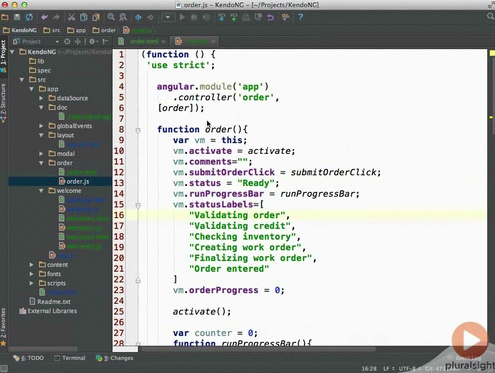Collapse the welcome folder in the project tree
This screenshot has width=495, height=373.
41,190
